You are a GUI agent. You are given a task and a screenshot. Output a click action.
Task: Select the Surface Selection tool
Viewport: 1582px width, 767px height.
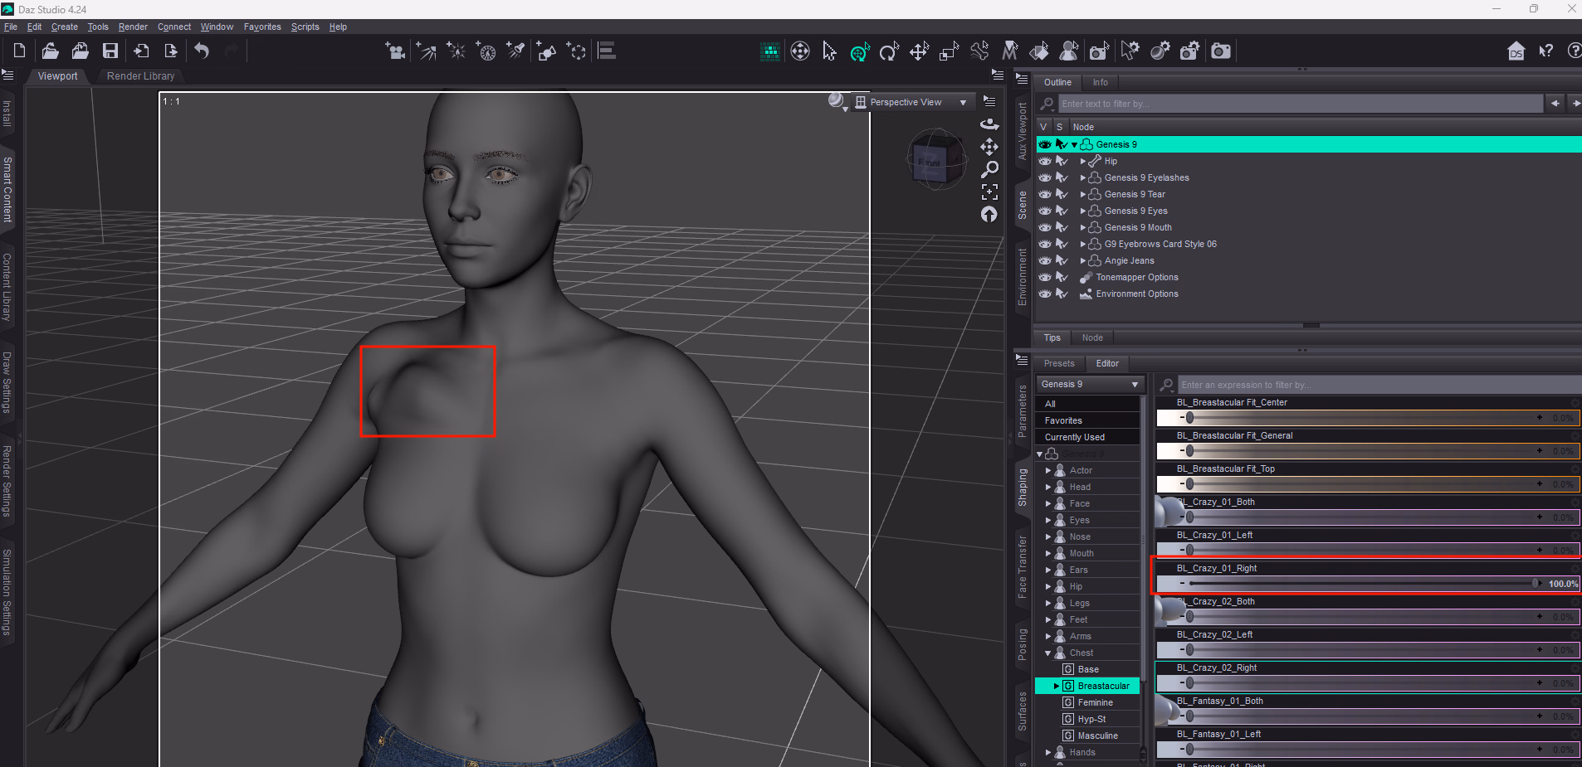(1039, 51)
